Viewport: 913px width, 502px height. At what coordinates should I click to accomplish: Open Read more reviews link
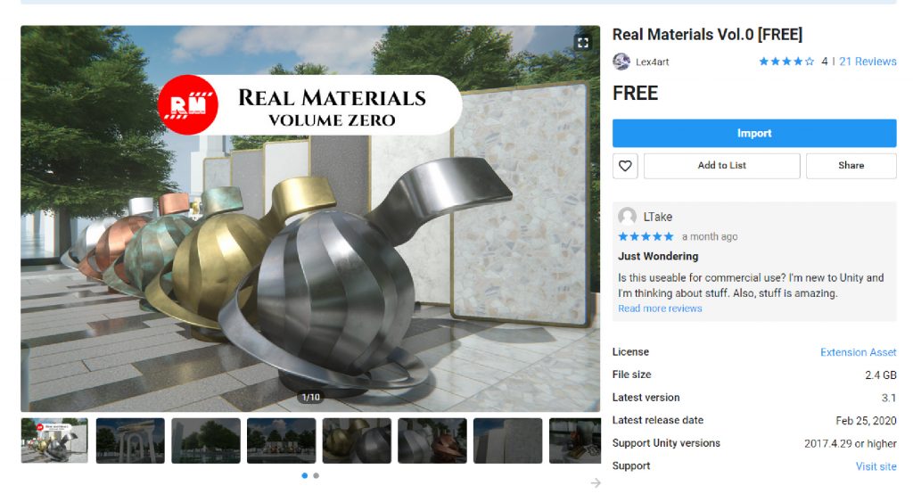click(x=660, y=309)
